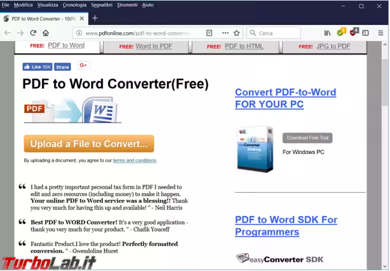Switch to the JPG to PDF tab
The width and height of the screenshot is (390, 271).
(x=324, y=47)
